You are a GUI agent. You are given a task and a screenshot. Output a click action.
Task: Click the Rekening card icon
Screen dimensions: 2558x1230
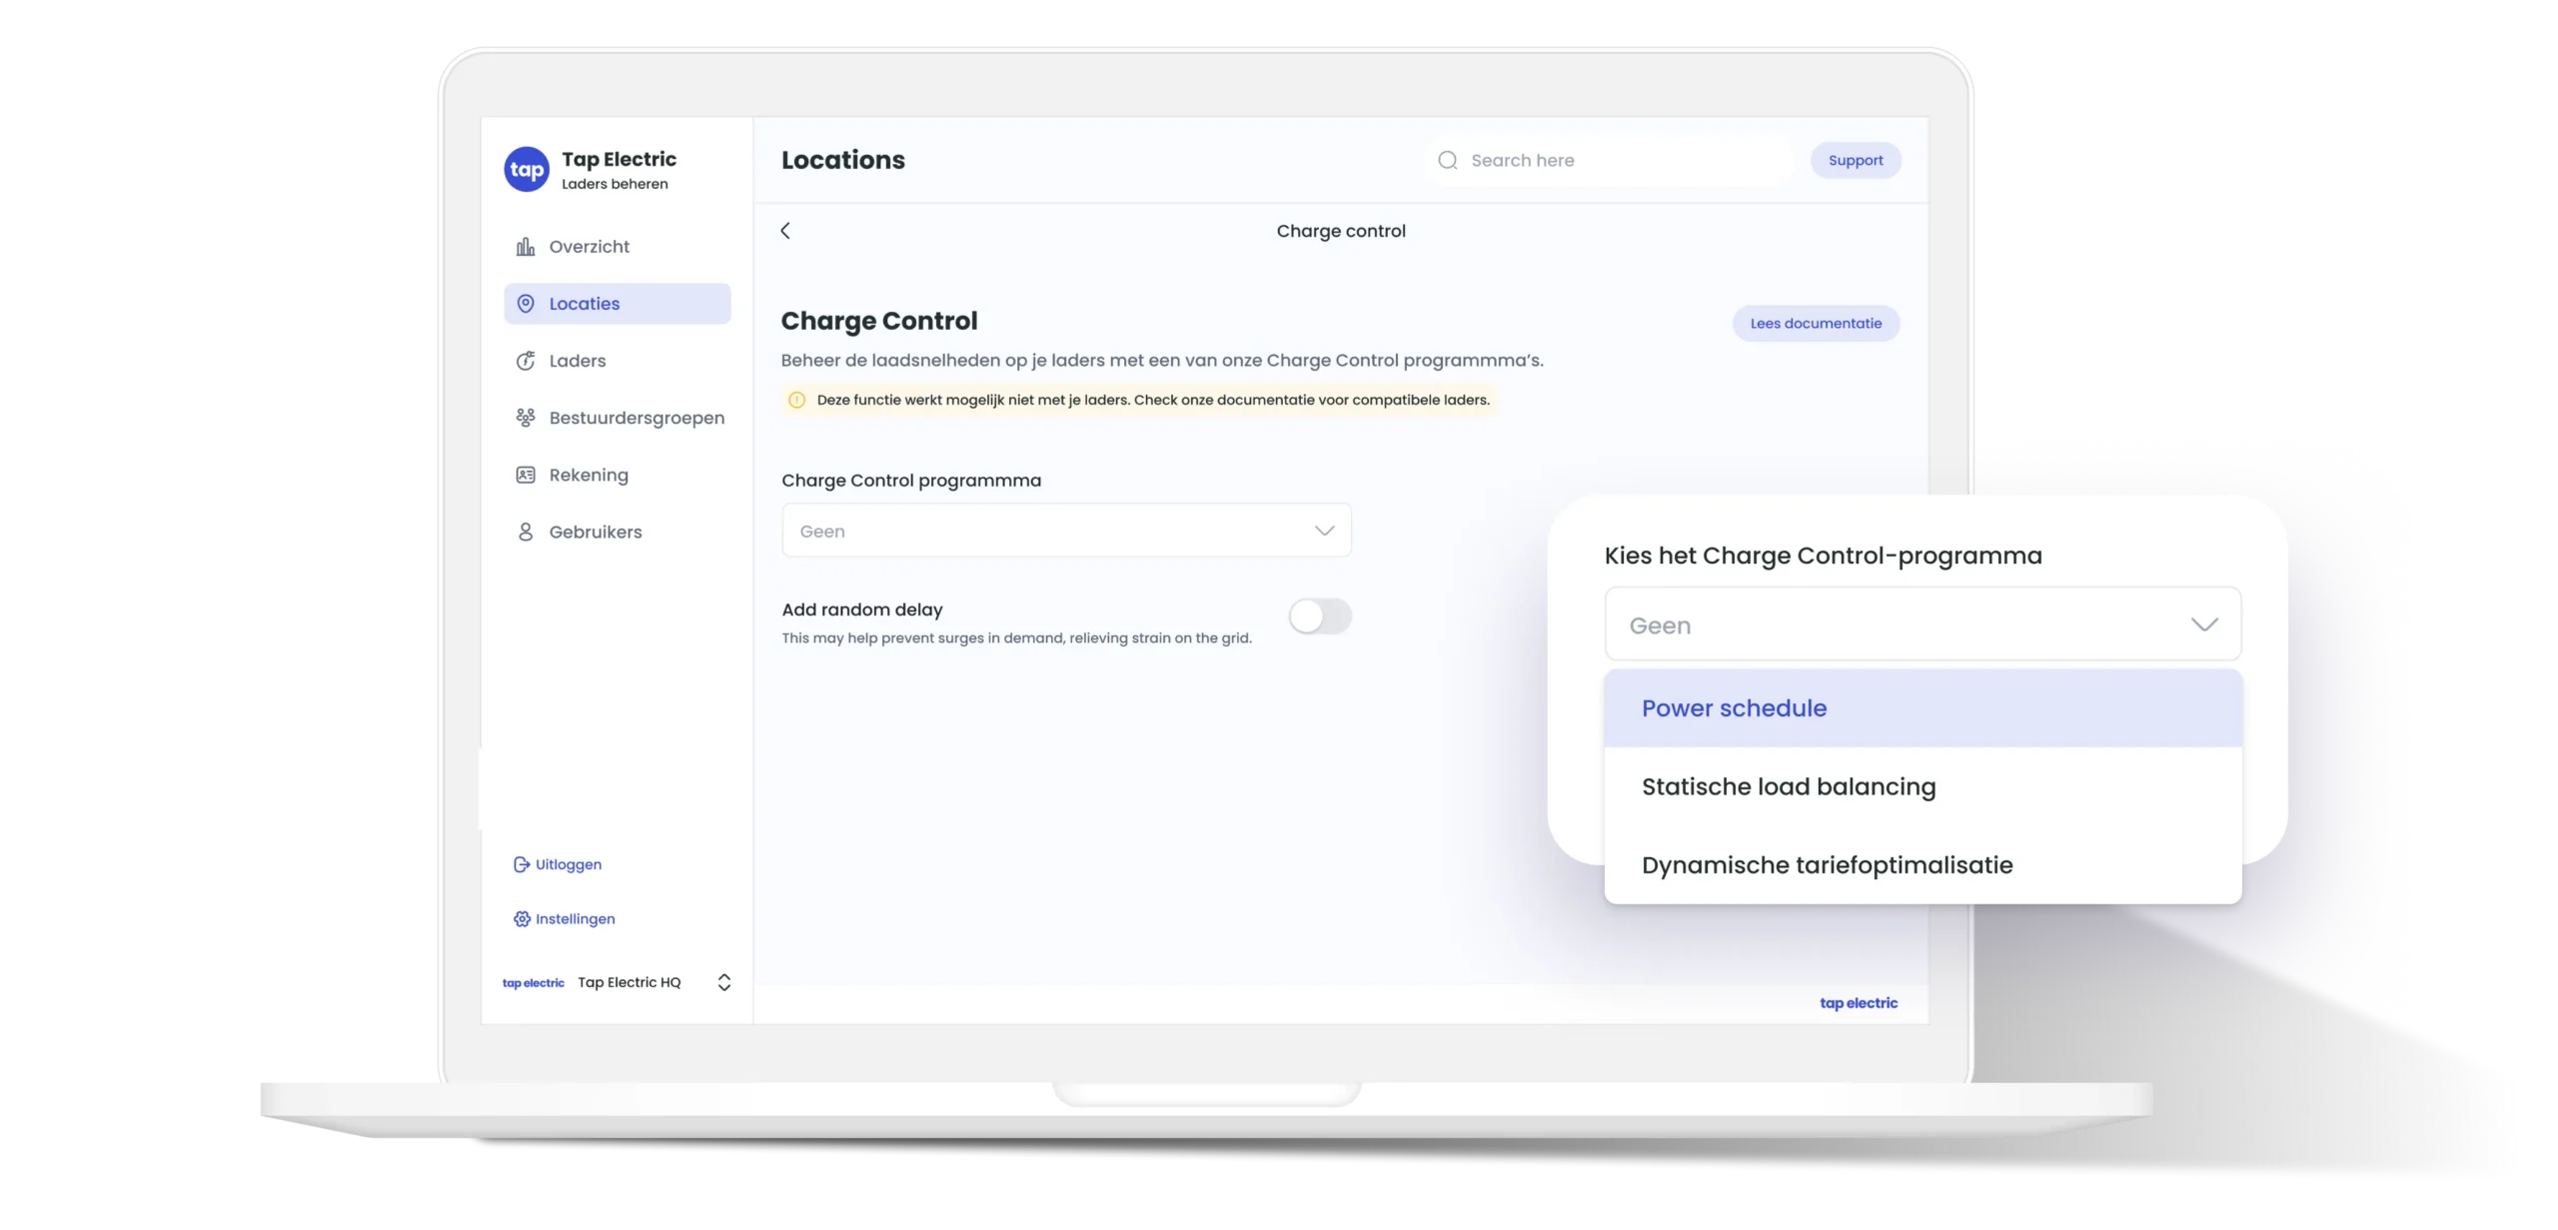(525, 475)
